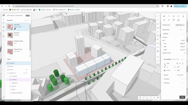The height and width of the screenshot is (105, 188).
Task: Select the move tool with the cross arrows
Action: [158, 57]
